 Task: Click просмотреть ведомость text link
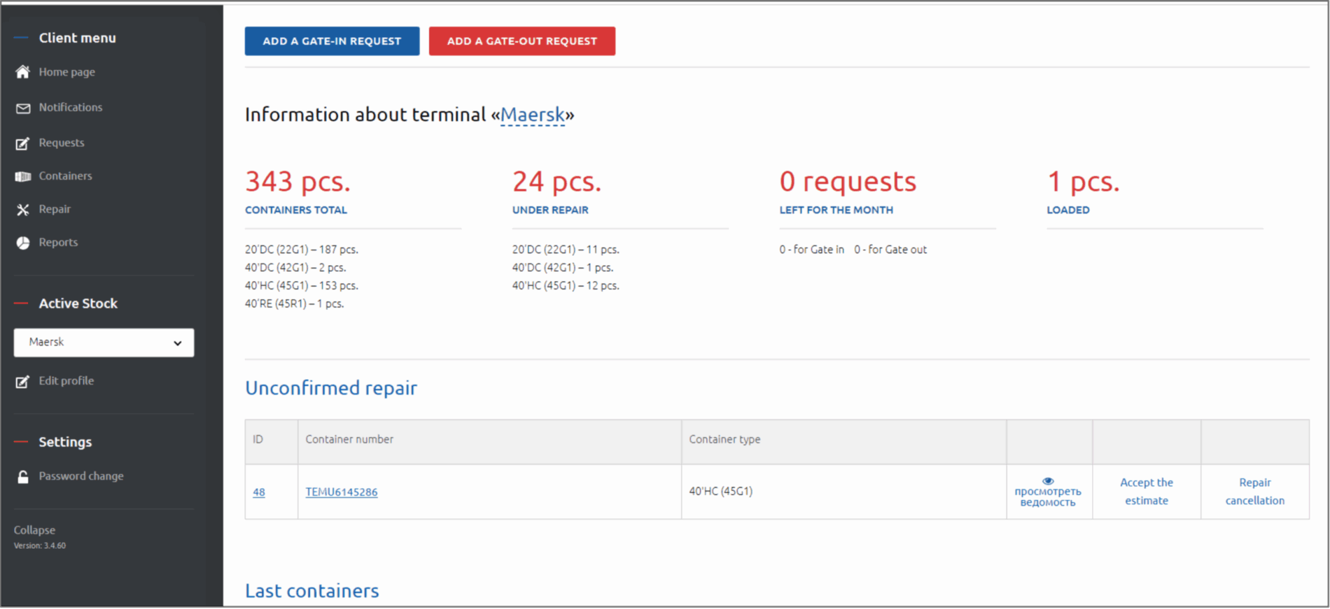(x=1048, y=496)
